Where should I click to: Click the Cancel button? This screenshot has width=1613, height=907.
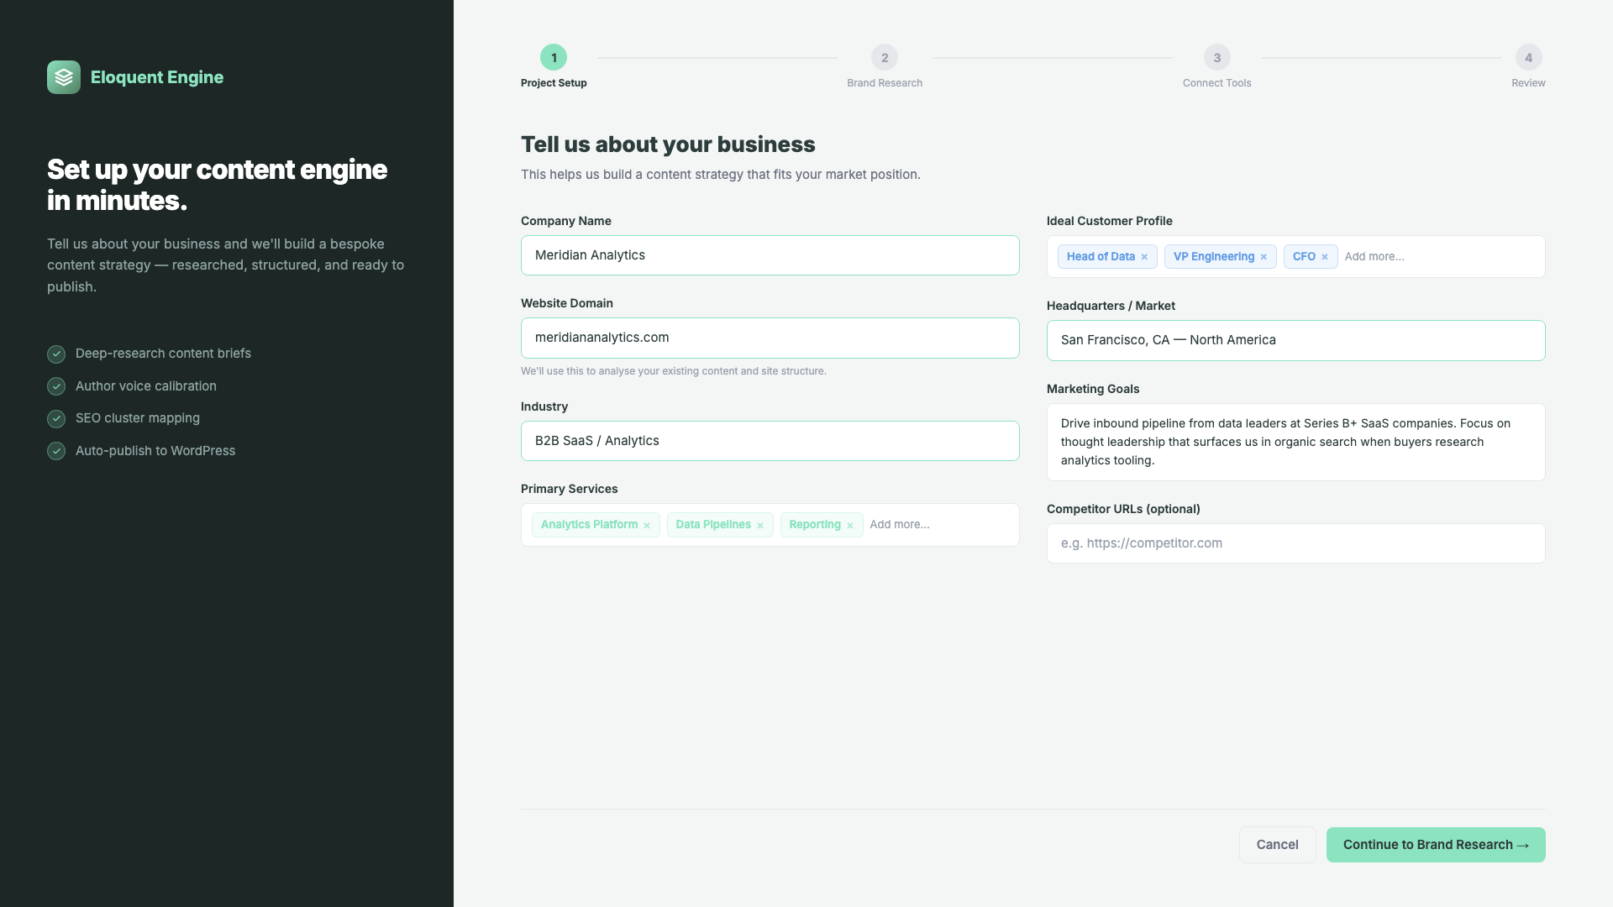(1277, 845)
